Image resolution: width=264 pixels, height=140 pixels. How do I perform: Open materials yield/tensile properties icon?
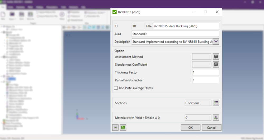click(x=216, y=118)
